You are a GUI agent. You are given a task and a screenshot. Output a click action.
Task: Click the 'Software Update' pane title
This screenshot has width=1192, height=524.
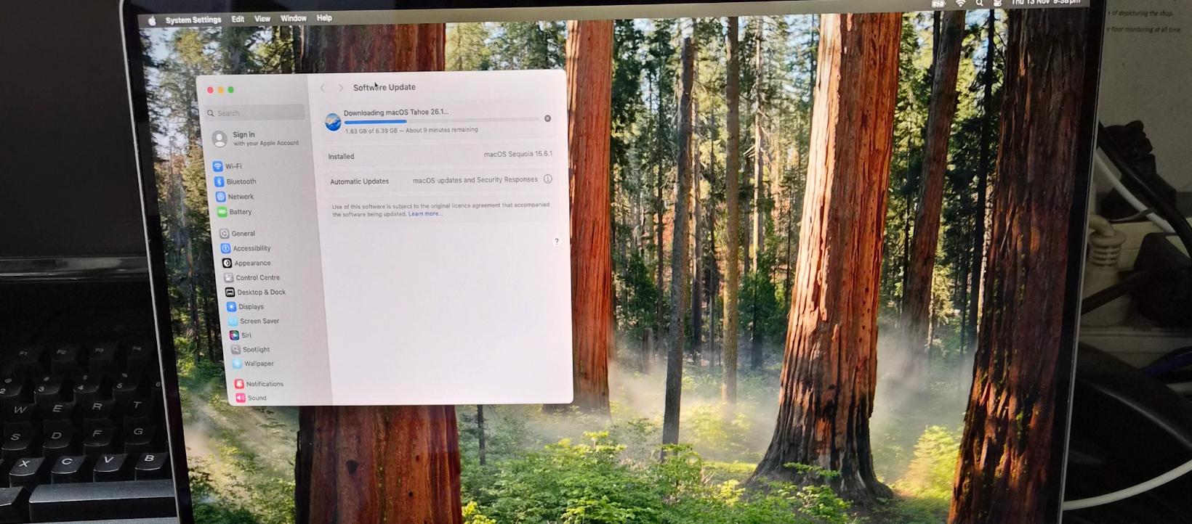tap(384, 87)
